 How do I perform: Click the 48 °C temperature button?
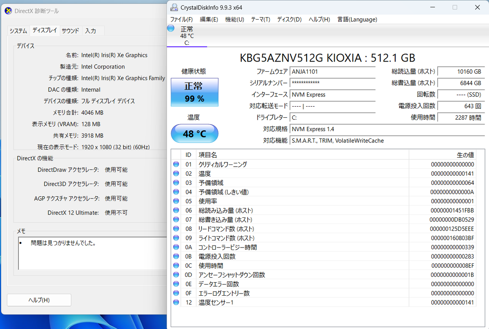coord(194,134)
